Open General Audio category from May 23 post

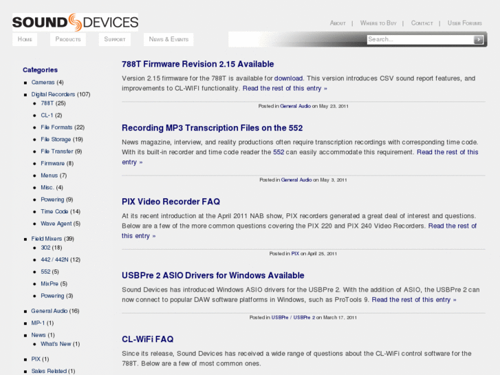295,106
